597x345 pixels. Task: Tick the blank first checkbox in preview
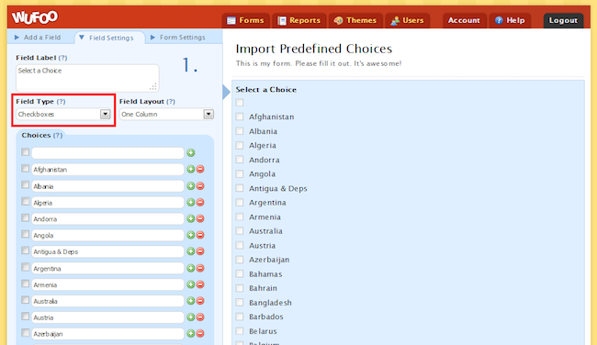point(240,103)
